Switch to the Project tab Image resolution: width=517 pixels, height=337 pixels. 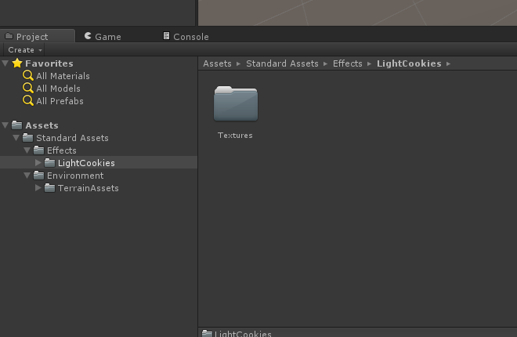click(x=38, y=36)
